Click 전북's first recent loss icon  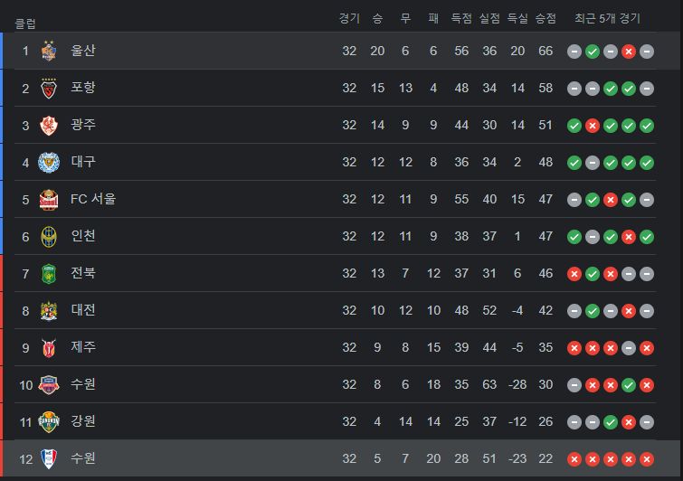pyautogui.click(x=574, y=274)
